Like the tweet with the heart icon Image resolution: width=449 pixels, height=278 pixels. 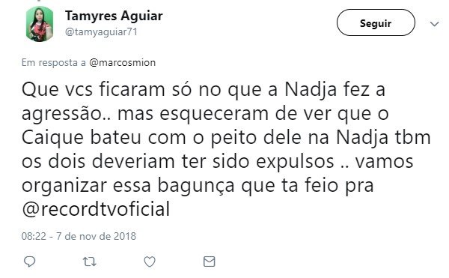(150, 262)
